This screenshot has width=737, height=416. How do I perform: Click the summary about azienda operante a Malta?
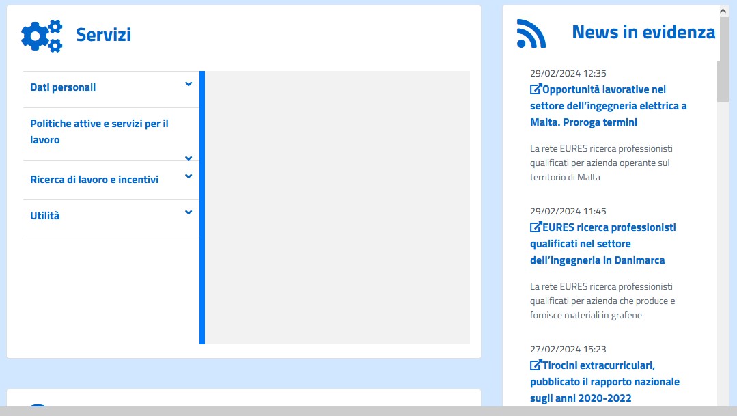tap(601, 163)
